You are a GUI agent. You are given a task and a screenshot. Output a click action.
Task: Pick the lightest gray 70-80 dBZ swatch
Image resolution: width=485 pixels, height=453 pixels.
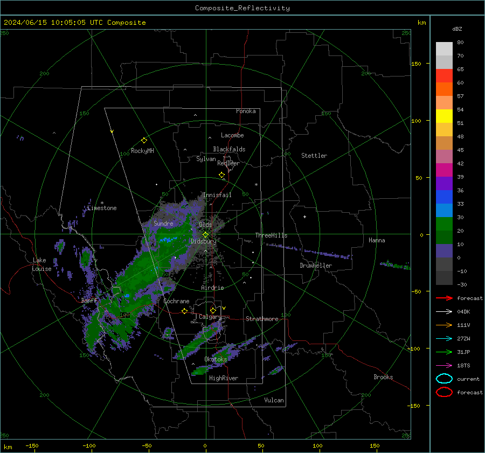[444, 49]
